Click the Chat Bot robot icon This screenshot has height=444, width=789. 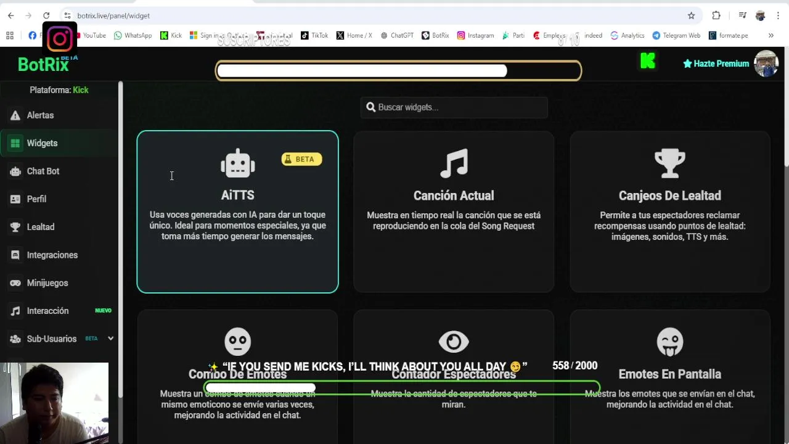15,171
